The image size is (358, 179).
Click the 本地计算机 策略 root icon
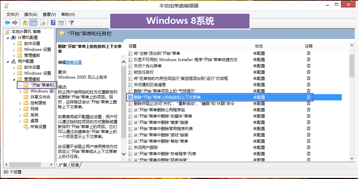click(x=8, y=31)
